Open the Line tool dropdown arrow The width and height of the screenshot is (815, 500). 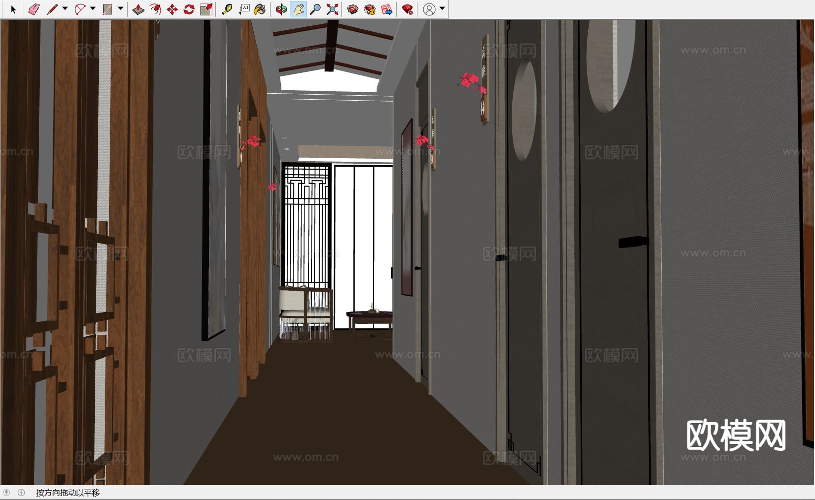coord(65,9)
